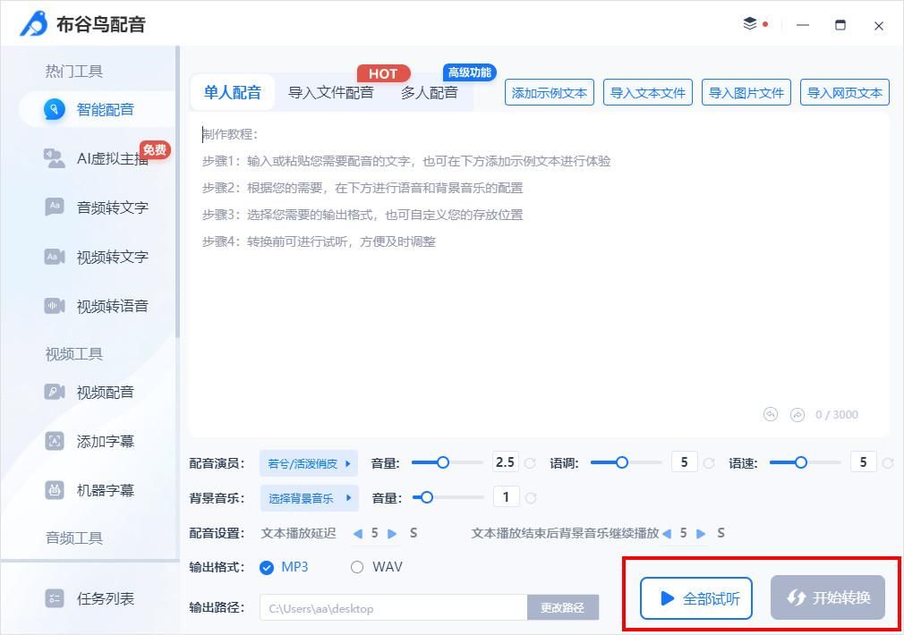Open the layers stack icon in title bar

(x=749, y=23)
